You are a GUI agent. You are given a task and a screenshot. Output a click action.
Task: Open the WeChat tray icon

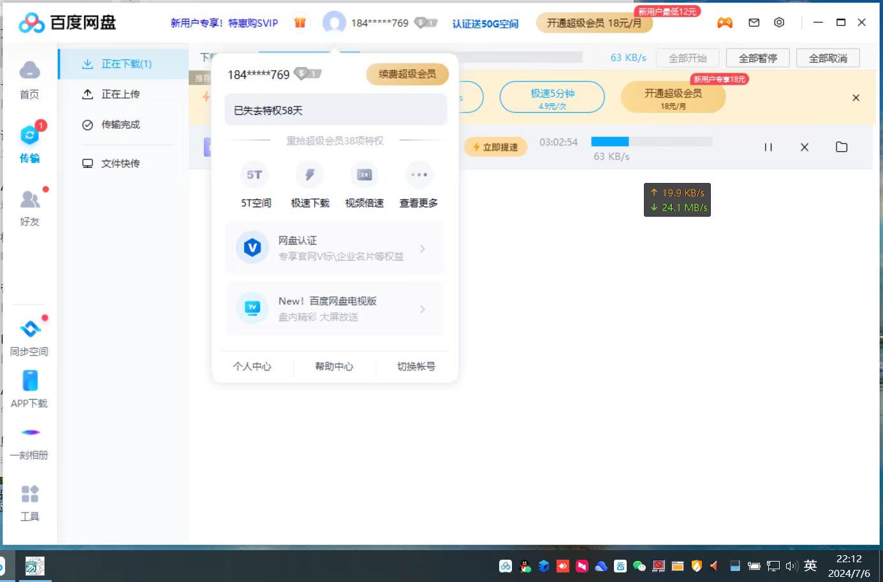coord(639,566)
